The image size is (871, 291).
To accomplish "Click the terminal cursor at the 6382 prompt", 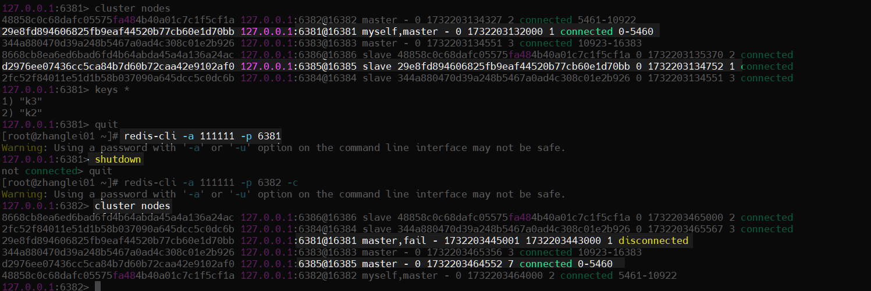I will (x=98, y=287).
